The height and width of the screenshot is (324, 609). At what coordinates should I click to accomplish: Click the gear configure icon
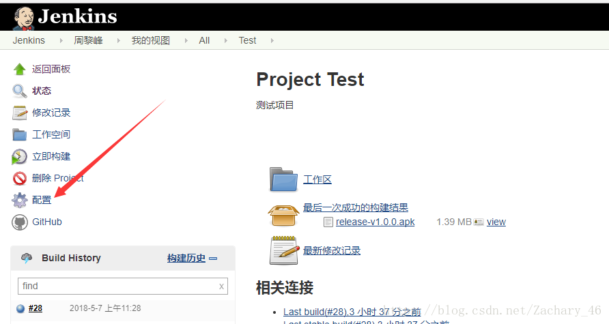pyautogui.click(x=19, y=201)
